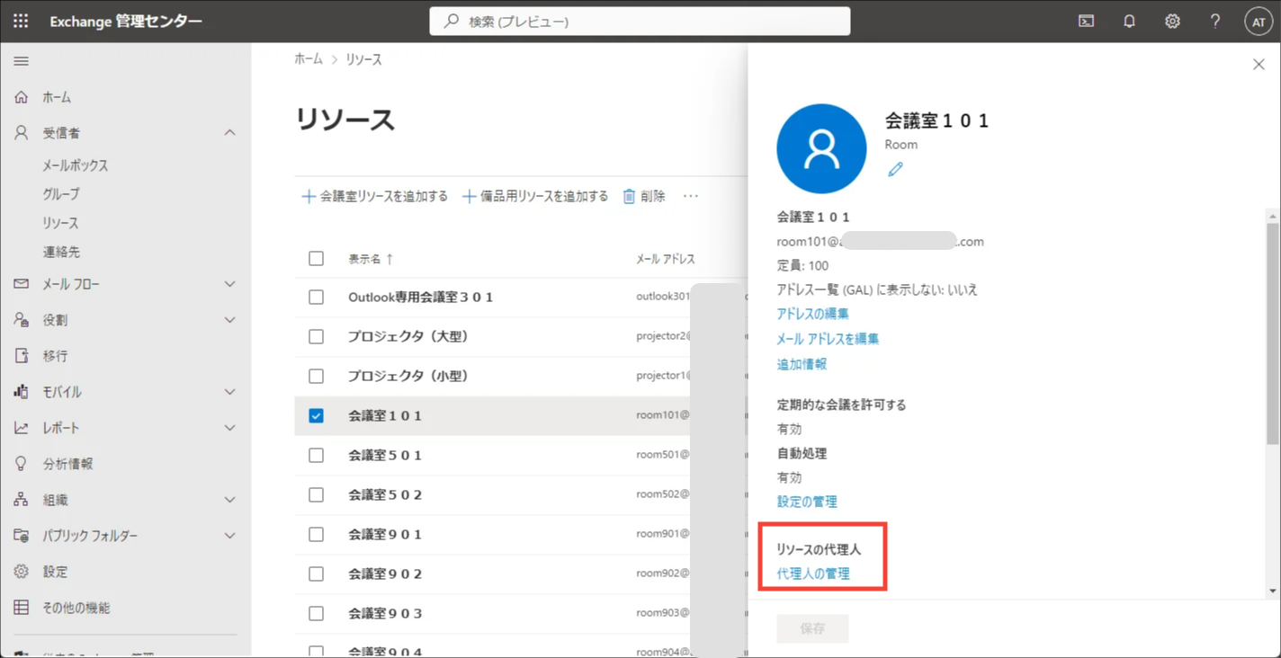Image resolution: width=1281 pixels, height=658 pixels.
Task: Sort by メール アドレス column header
Action: click(x=666, y=259)
